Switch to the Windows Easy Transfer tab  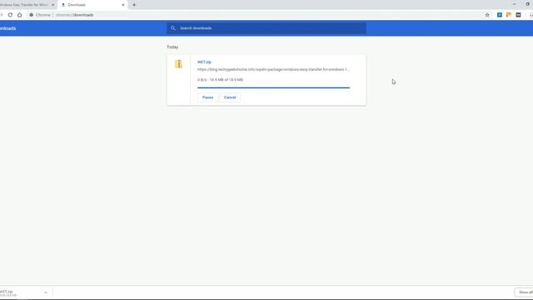coord(24,5)
